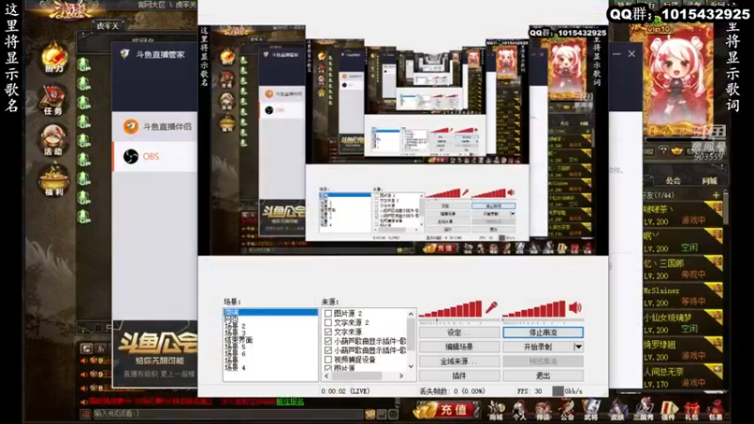
Task: Click the plus icon to add friend
Action: pos(716,195)
